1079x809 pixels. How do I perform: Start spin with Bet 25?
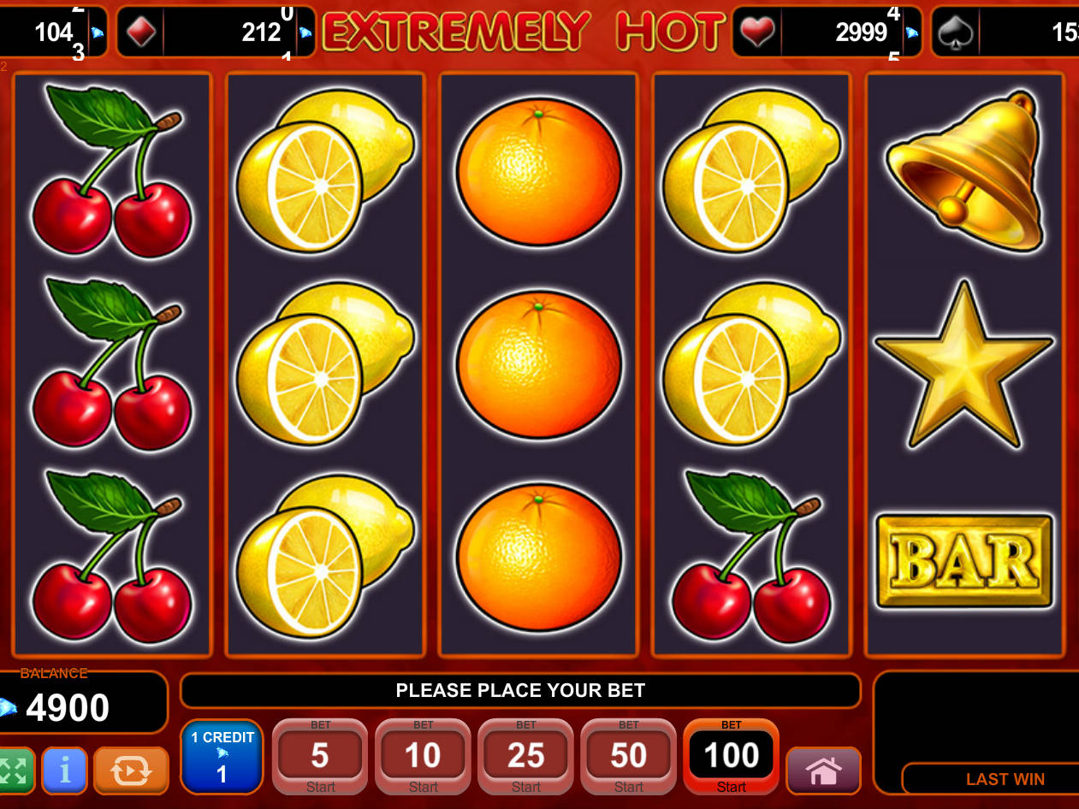click(525, 757)
